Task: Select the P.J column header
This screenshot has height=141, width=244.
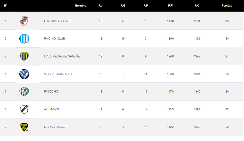Action: coord(100,6)
